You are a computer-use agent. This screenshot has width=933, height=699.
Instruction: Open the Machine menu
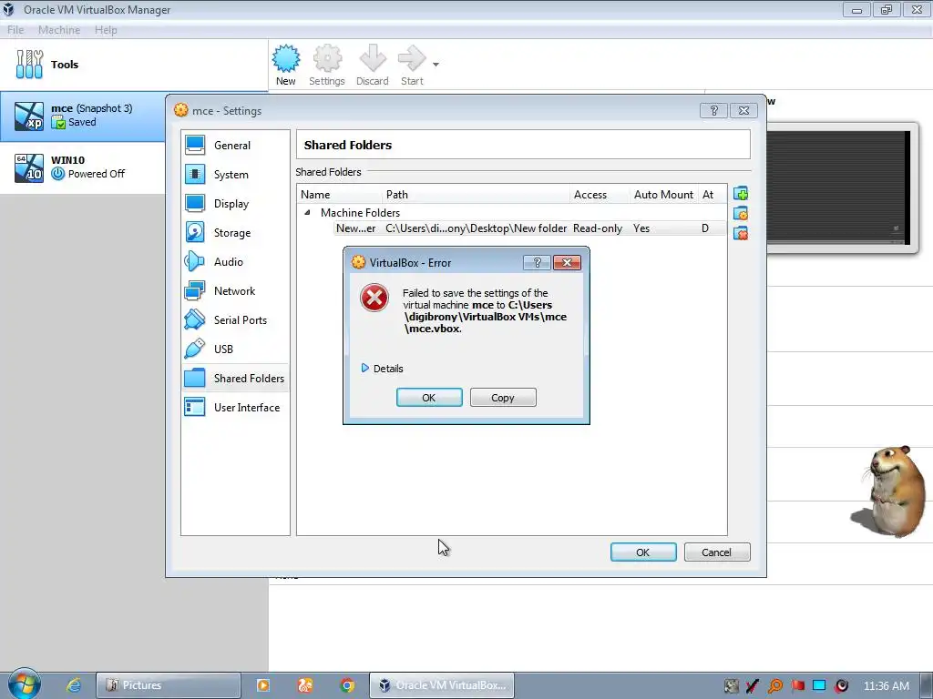(59, 30)
